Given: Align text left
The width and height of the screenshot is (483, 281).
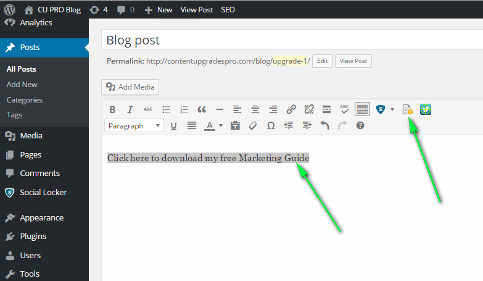Looking at the screenshot, I should pyautogui.click(x=237, y=109).
